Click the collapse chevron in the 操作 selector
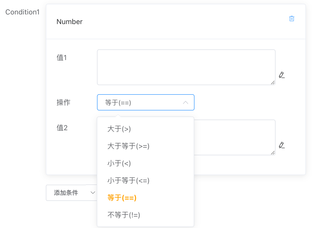 pos(186,102)
